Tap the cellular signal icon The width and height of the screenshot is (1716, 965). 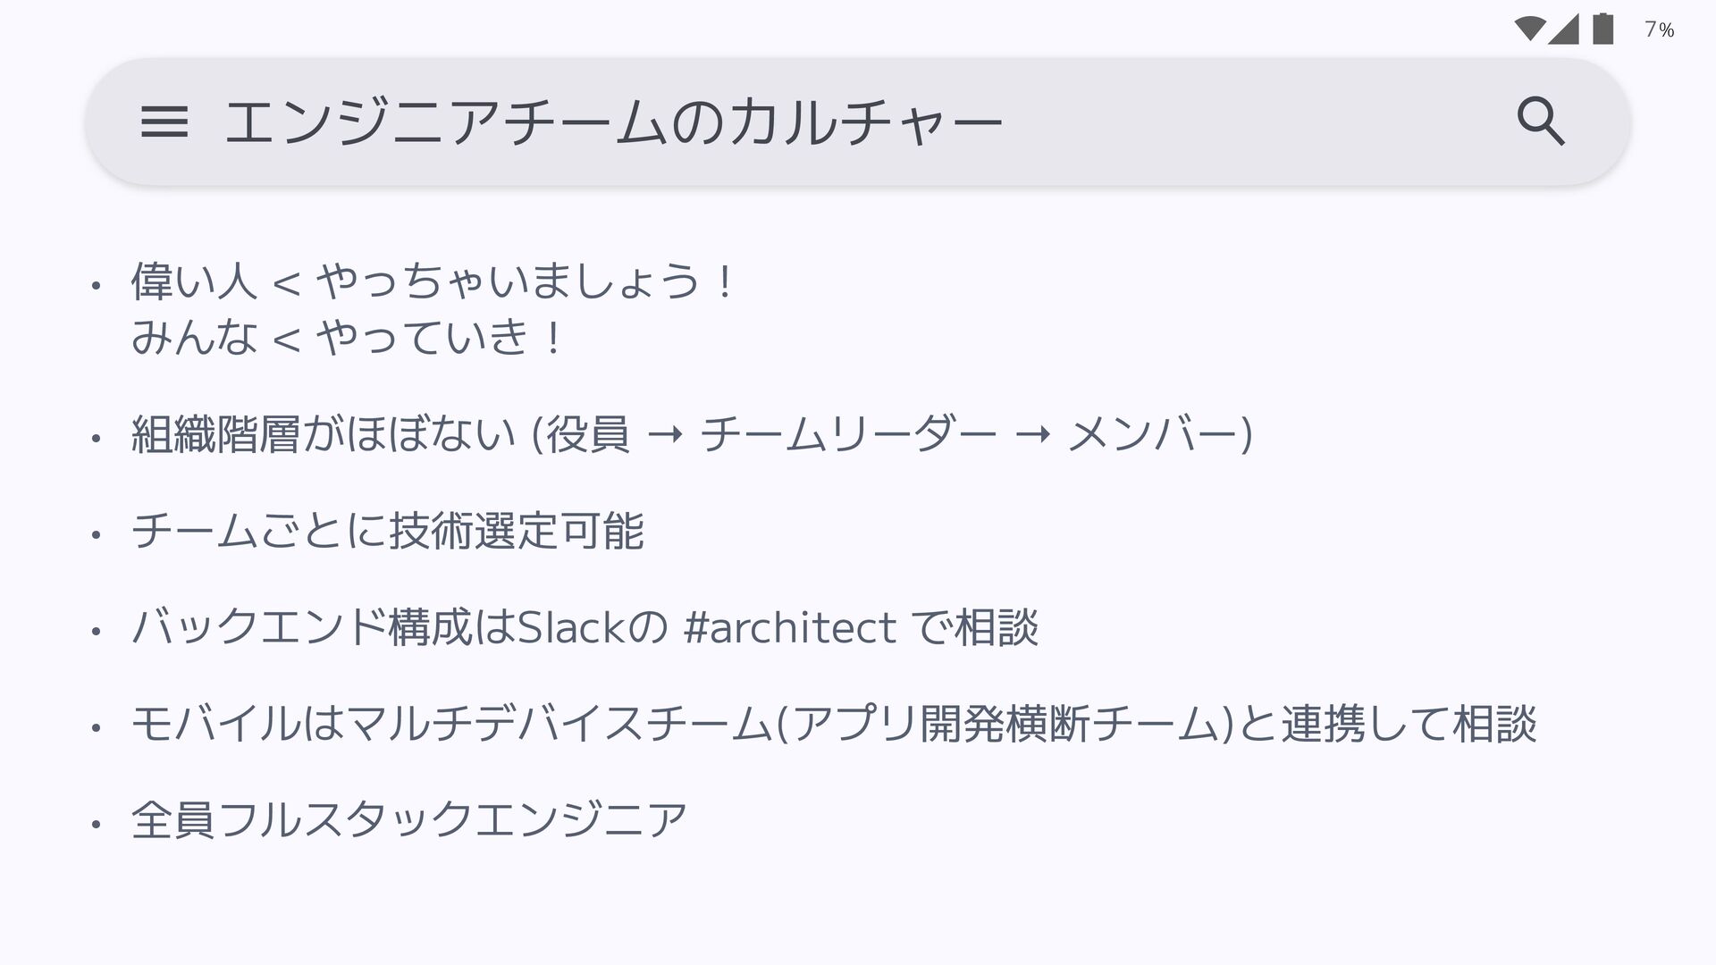click(1563, 29)
